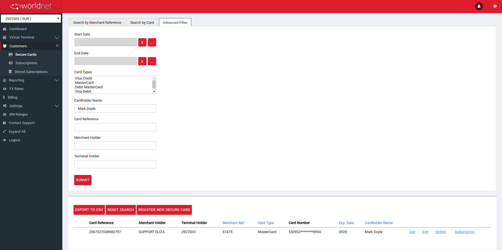Click the Reset Search button

(x=121, y=210)
